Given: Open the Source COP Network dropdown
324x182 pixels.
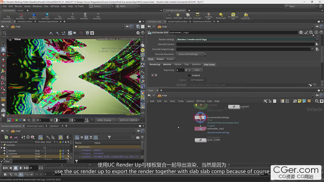Looking at the screenshot, I should coord(197,80).
